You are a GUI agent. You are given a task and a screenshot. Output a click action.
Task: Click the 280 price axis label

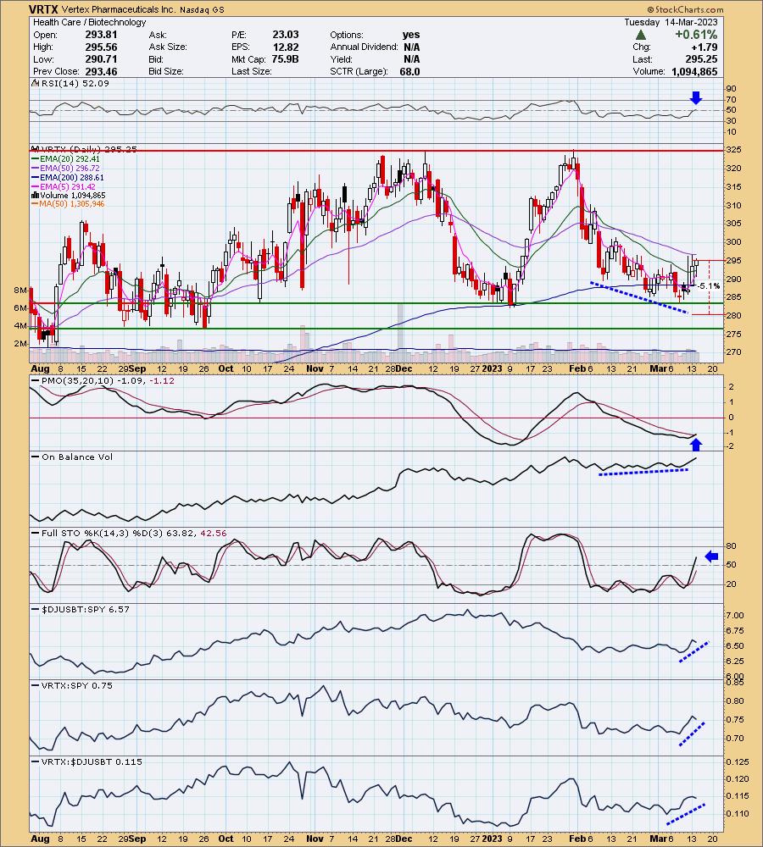(x=733, y=315)
